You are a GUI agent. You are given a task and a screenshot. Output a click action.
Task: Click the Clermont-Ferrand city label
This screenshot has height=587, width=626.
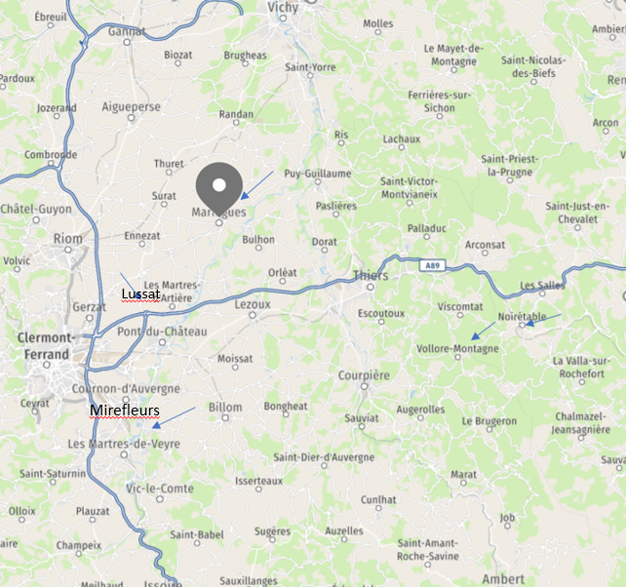pos(46,346)
